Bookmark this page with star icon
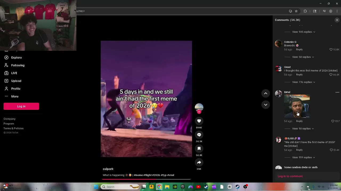The width and height of the screenshot is (341, 191). [x=296, y=11]
